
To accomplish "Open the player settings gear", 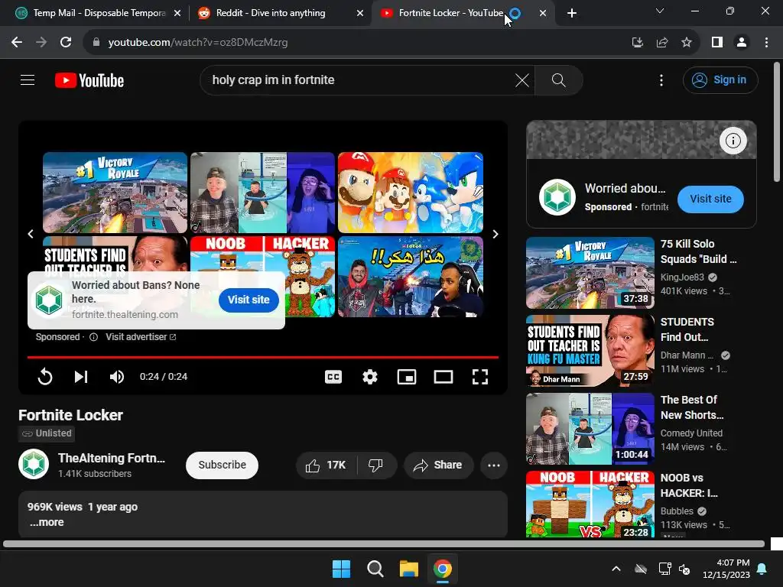I will [x=369, y=376].
